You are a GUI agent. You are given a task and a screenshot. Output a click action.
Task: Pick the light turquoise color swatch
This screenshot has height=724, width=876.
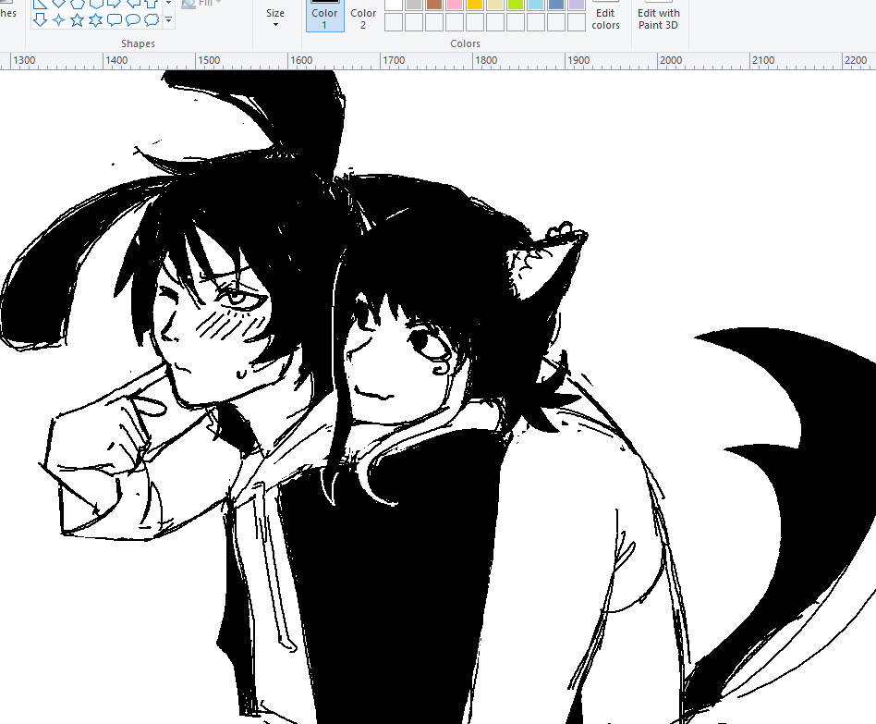[x=535, y=4]
